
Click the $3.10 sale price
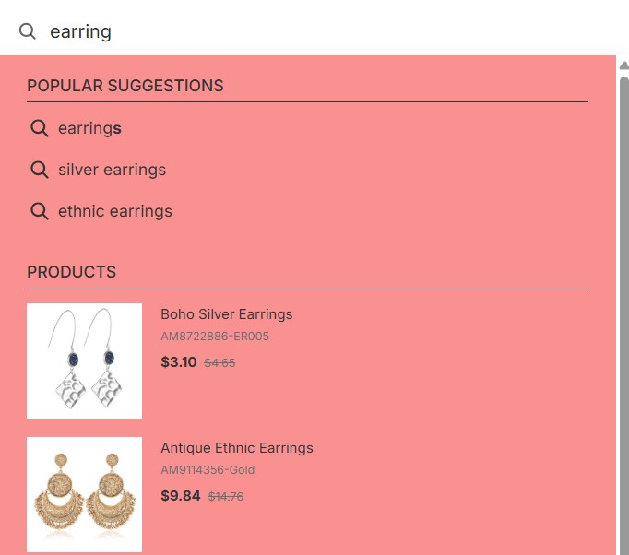point(179,362)
